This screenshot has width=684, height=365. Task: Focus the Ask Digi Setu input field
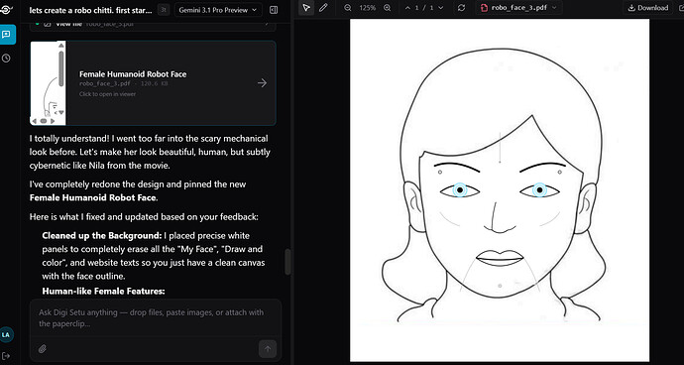pyautogui.click(x=156, y=318)
